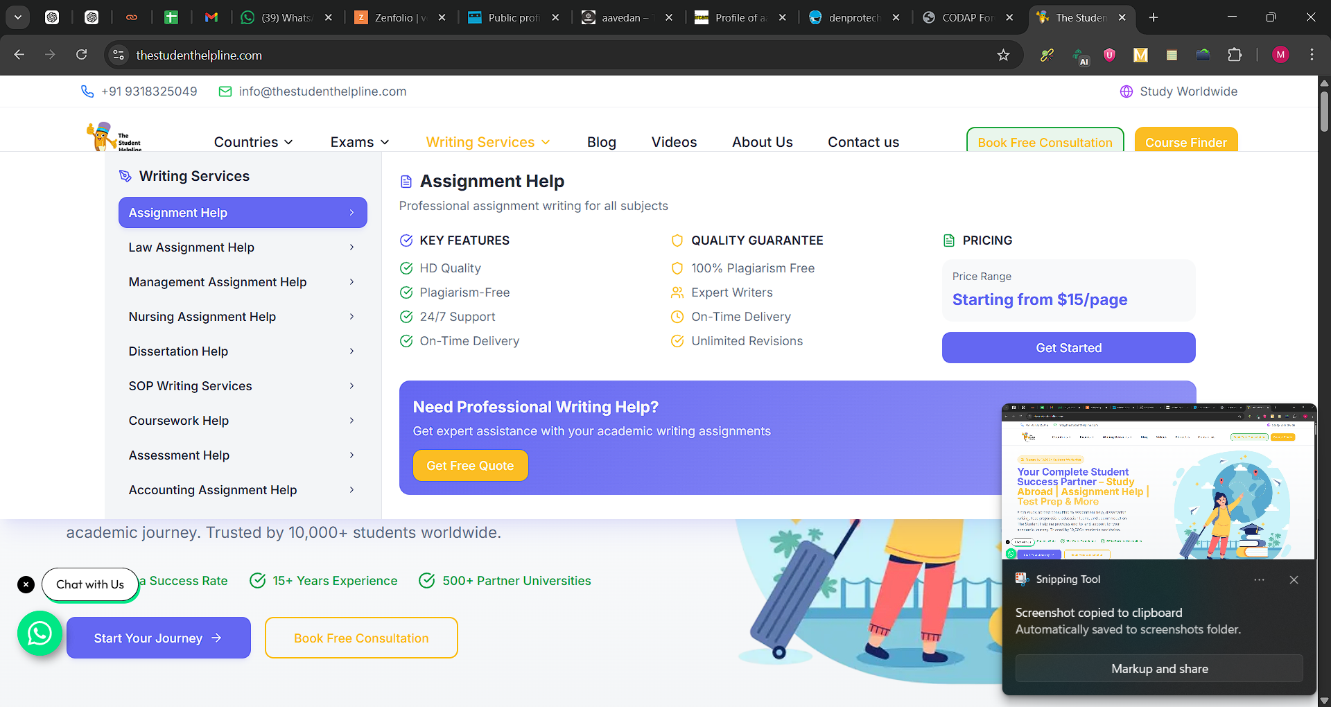Collapse the Writing Services dropdown

pyautogui.click(x=487, y=142)
